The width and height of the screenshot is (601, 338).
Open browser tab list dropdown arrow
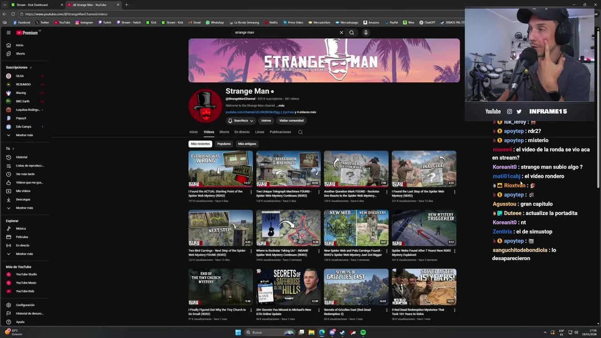click(4, 5)
